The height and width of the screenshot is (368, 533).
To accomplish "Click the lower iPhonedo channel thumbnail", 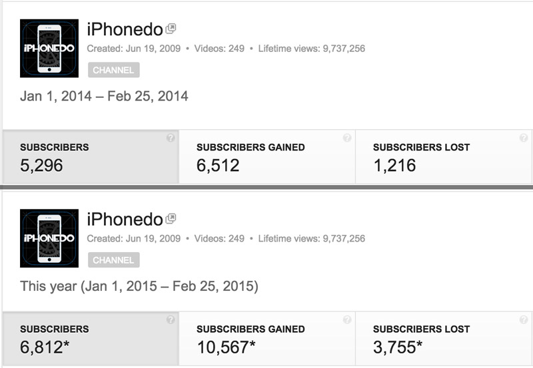I will point(49,238).
